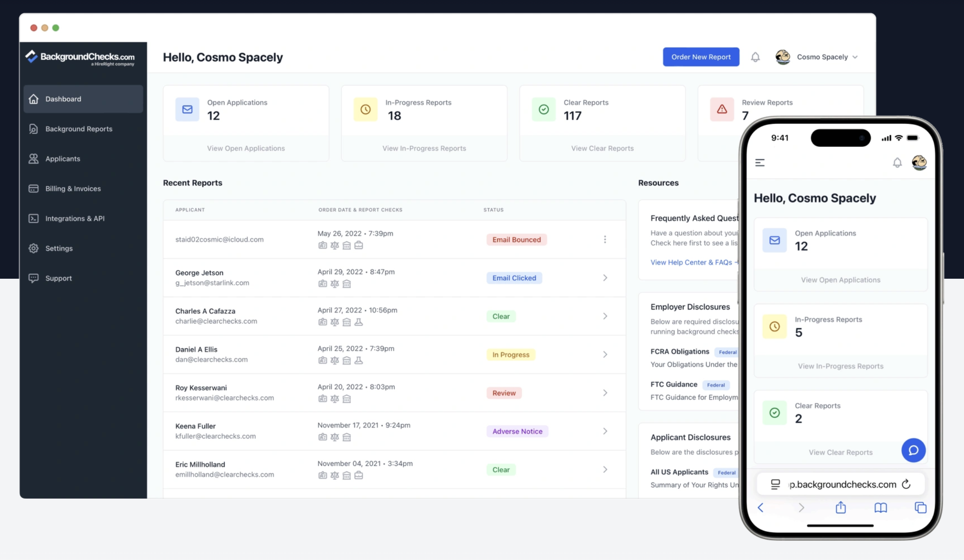
Task: Expand George Jetson report row chevron
Action: tap(605, 278)
